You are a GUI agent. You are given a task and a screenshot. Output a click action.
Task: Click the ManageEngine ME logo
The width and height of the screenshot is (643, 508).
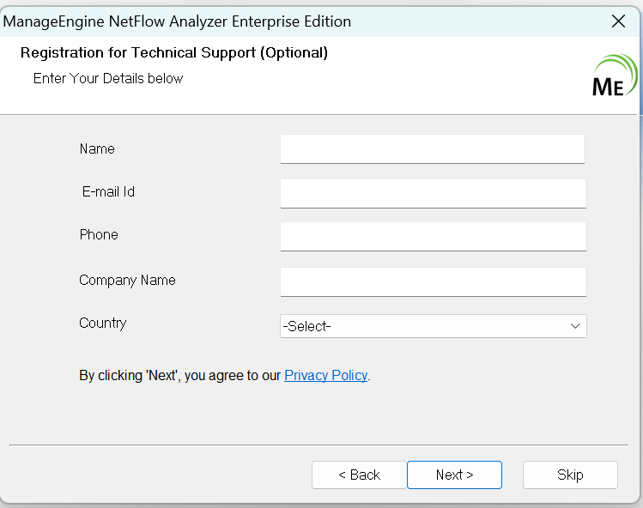[615, 76]
